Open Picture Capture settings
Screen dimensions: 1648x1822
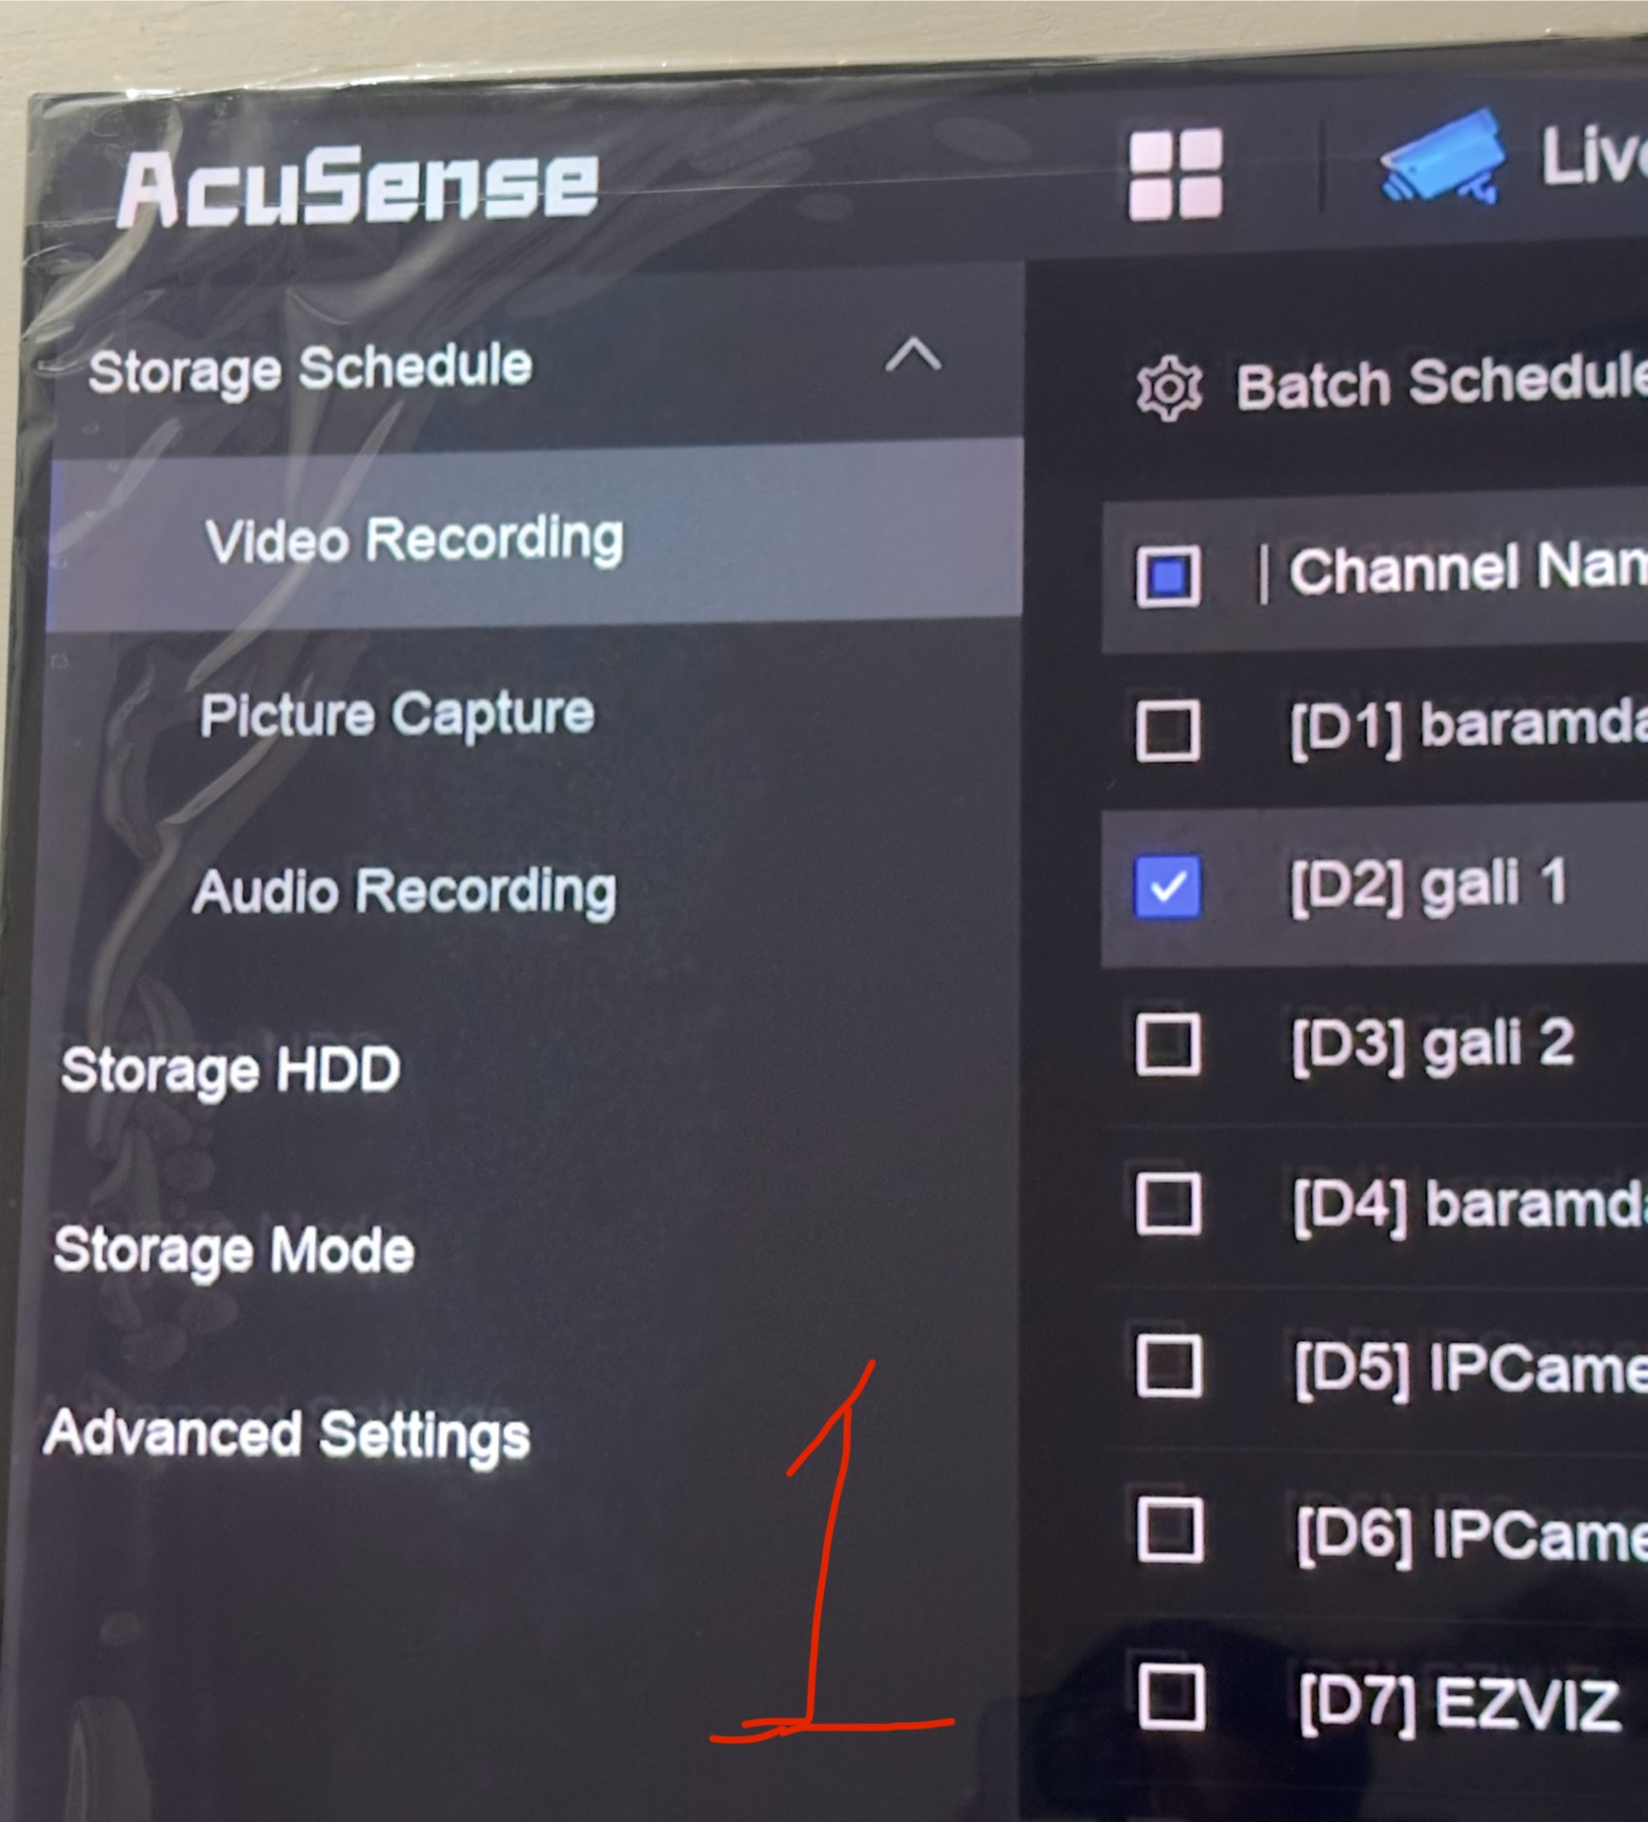click(x=397, y=714)
